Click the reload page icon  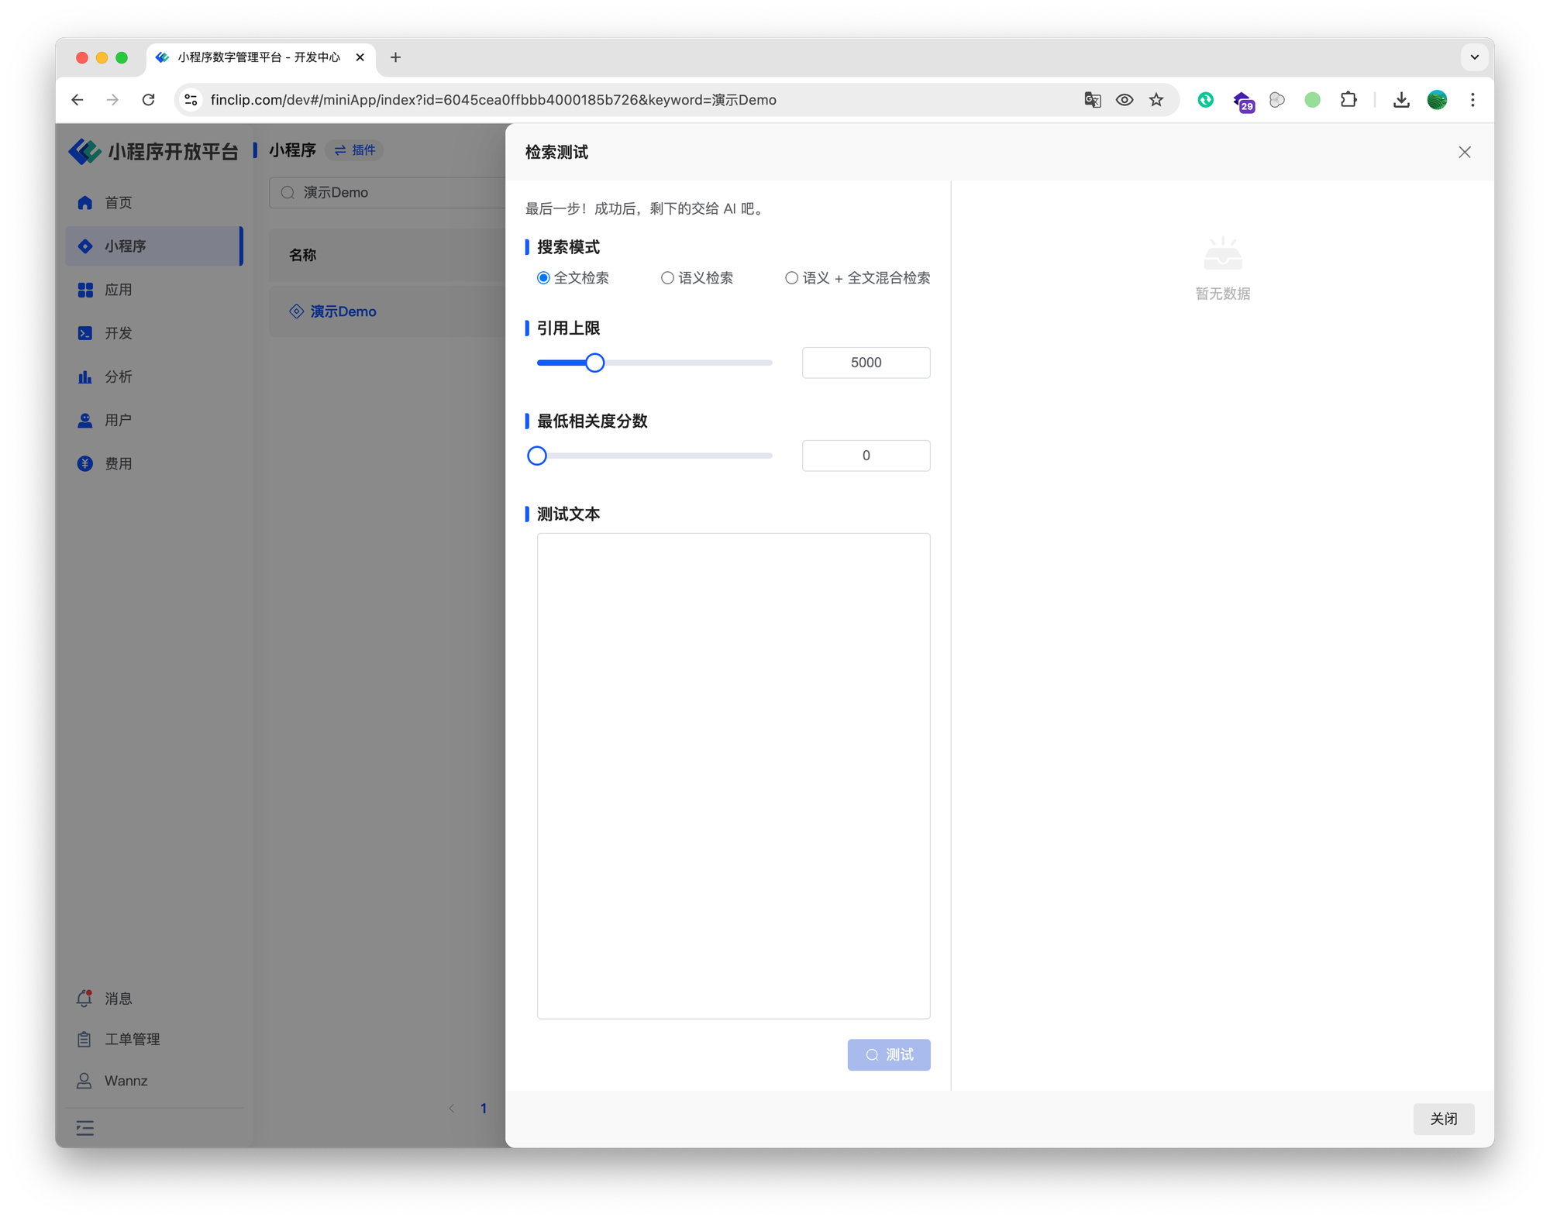[x=149, y=100]
